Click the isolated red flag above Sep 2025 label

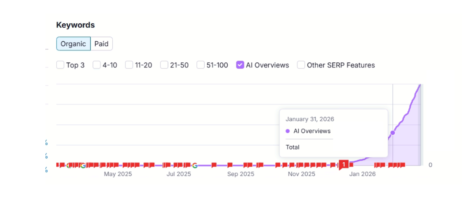click(x=230, y=165)
